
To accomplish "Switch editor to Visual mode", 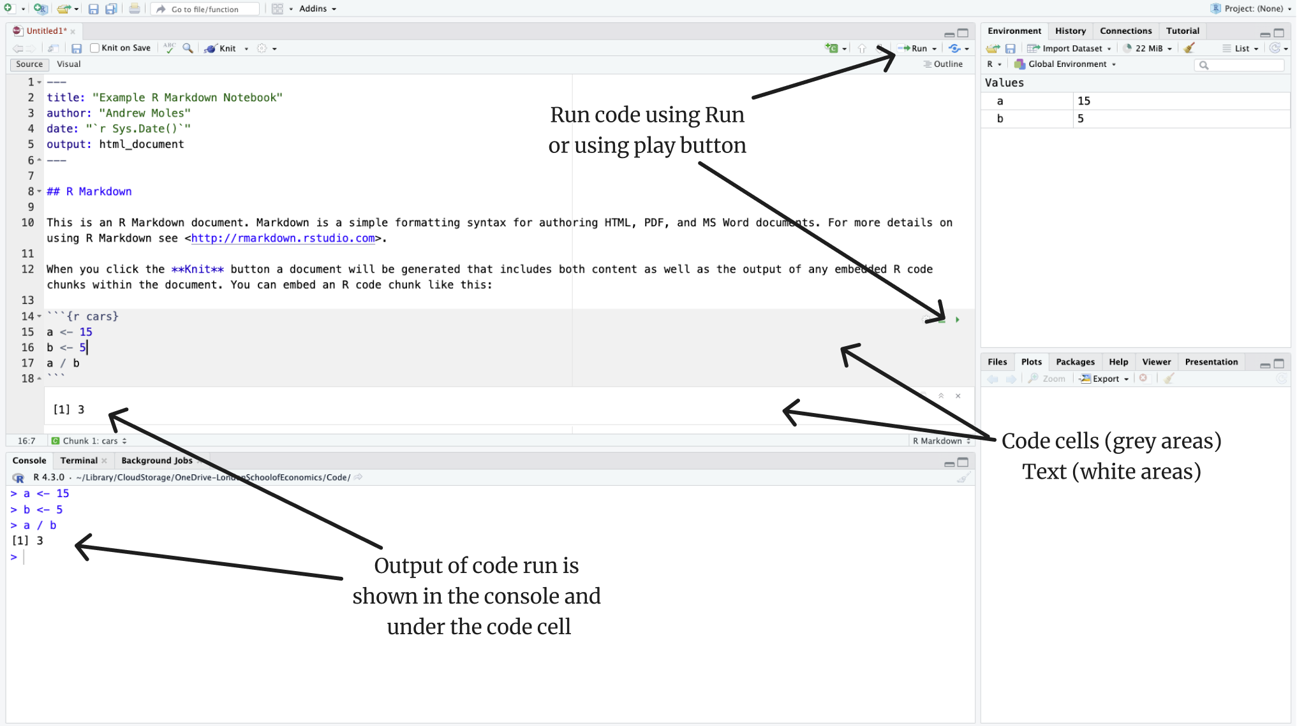I will pos(68,64).
